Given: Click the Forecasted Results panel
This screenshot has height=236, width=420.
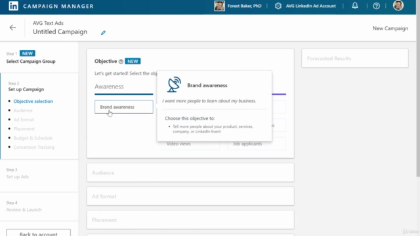Looking at the screenshot, I should tap(355, 58).
